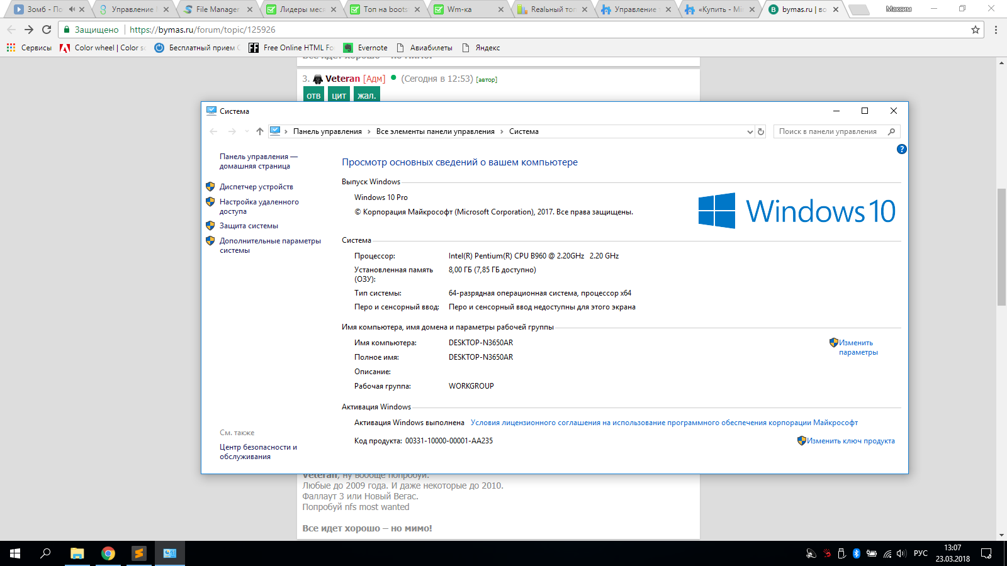Mute audio on the Зомб tab
Viewport: 1007px width, 566px height.
72,9
